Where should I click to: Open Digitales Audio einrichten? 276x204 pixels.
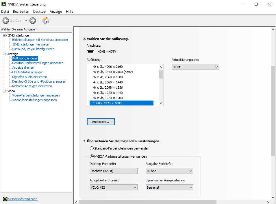tap(29, 77)
